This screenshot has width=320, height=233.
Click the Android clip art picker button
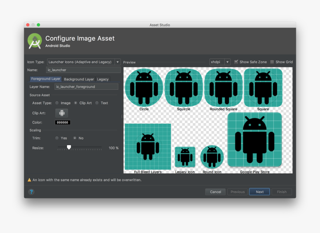[x=62, y=113]
